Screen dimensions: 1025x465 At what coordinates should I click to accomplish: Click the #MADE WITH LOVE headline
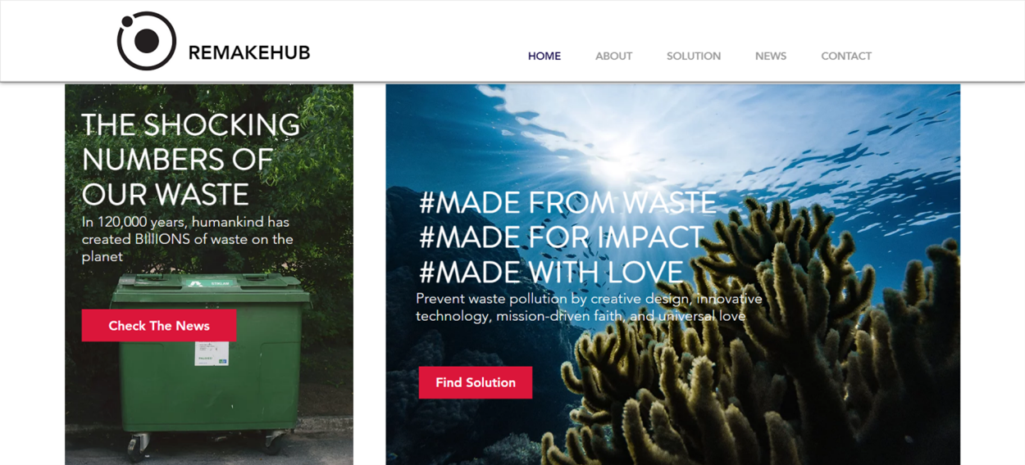(x=551, y=272)
